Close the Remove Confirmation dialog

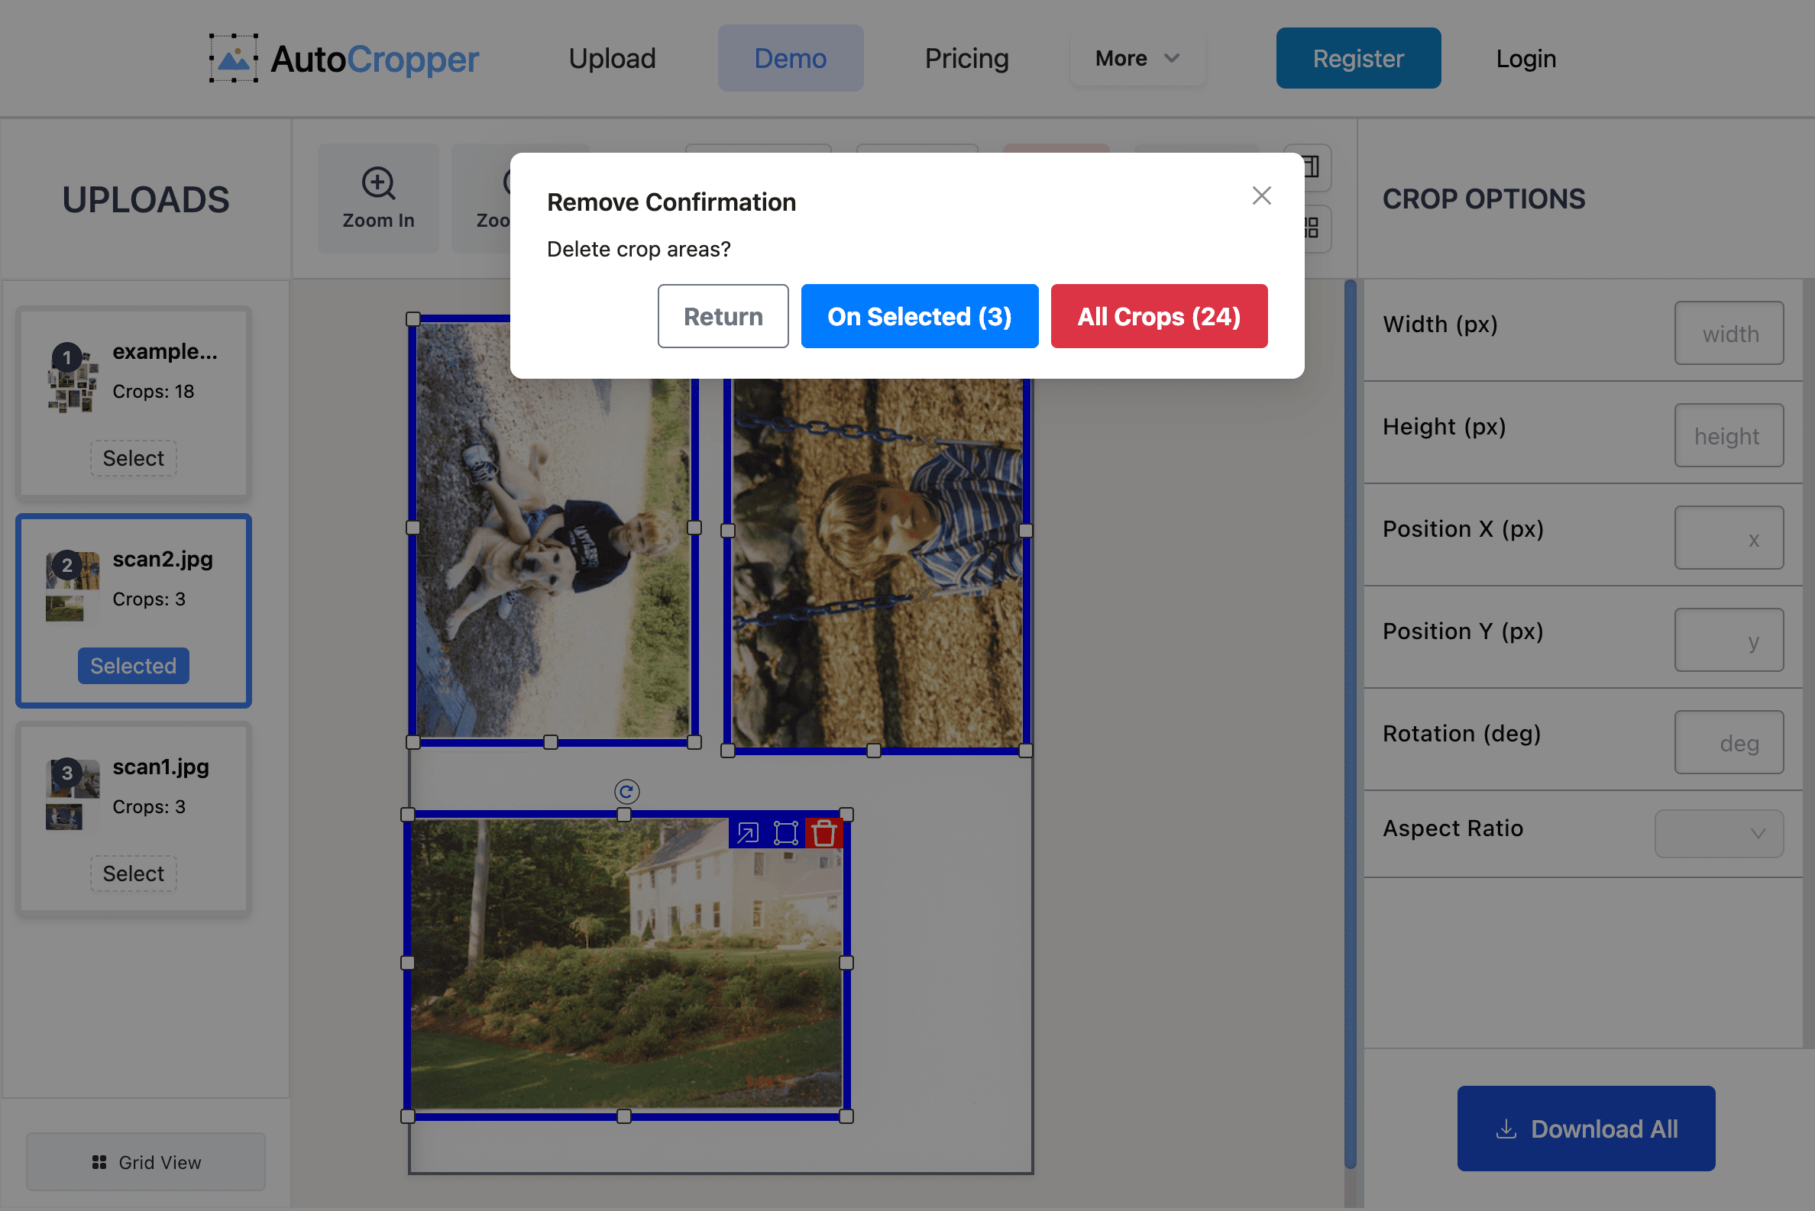tap(1261, 195)
